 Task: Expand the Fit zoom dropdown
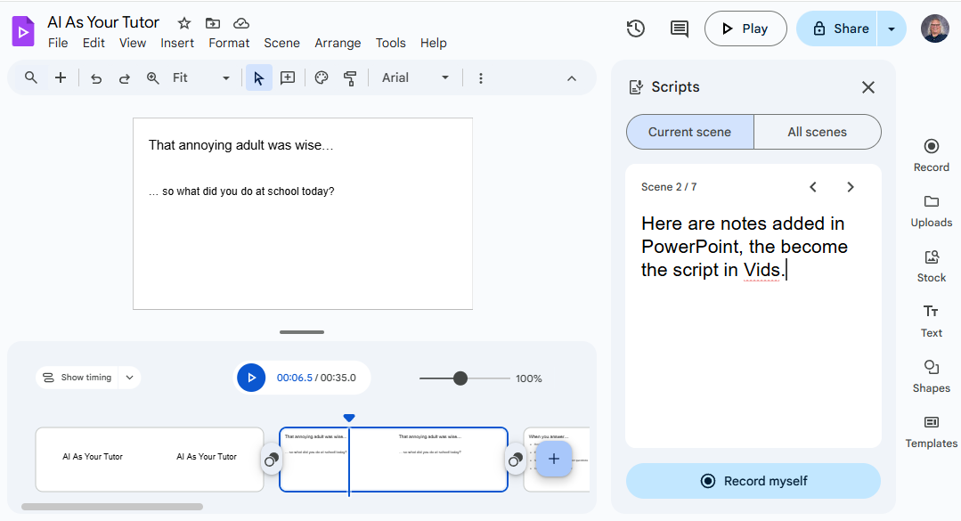point(201,78)
